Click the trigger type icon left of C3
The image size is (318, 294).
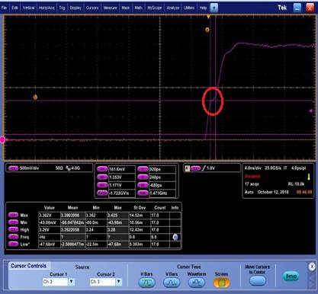pyautogui.click(x=187, y=168)
